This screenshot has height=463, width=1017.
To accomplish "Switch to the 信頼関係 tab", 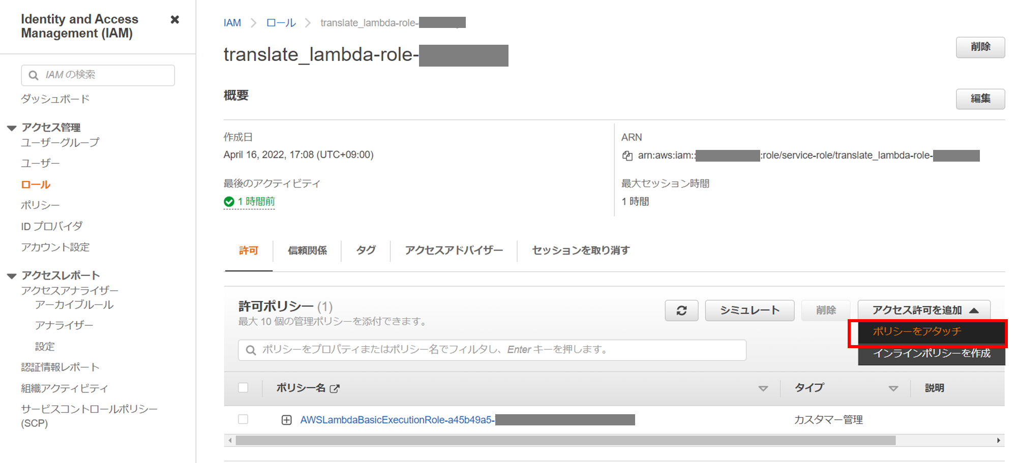I will (307, 250).
